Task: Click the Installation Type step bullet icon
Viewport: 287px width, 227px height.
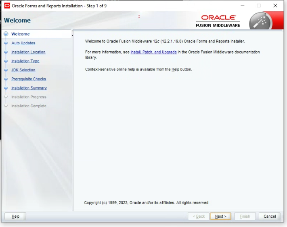Action: click(6, 61)
